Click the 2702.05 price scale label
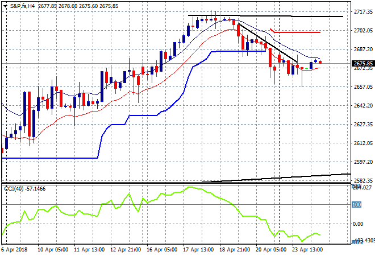The width and height of the screenshot is (375, 256). point(363,30)
